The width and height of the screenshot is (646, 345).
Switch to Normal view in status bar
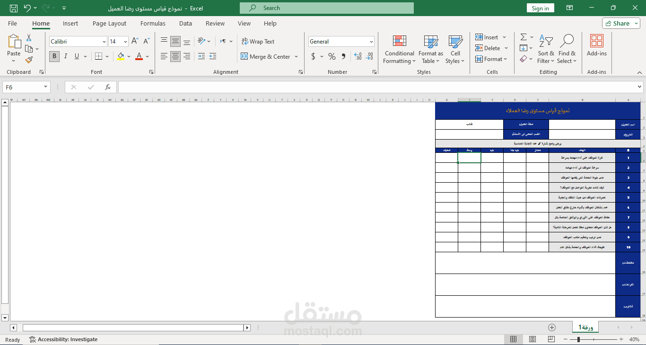[514, 339]
